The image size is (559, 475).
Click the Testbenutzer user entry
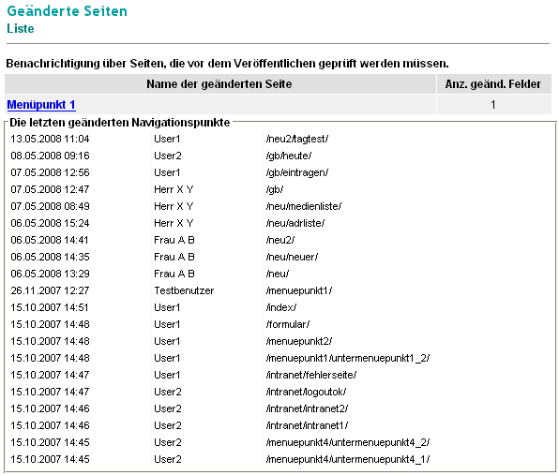point(184,290)
